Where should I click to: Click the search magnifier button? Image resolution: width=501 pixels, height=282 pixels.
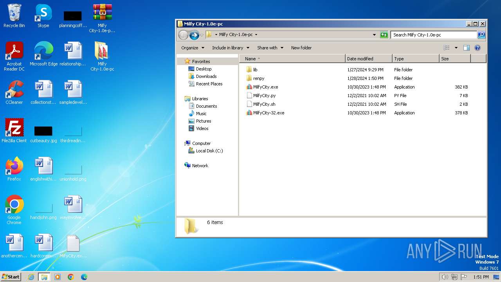(x=481, y=35)
